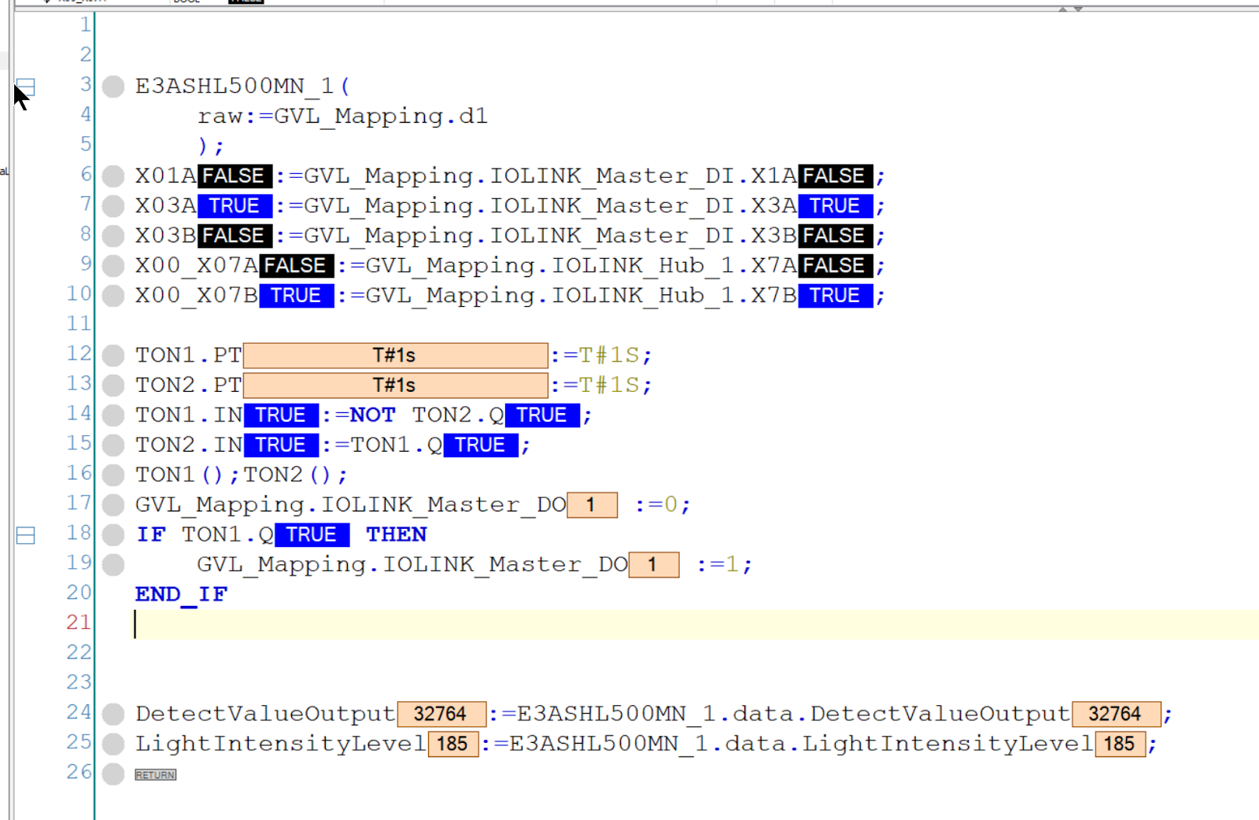Click the THEN keyword on line 18
Image resolution: width=1259 pixels, height=820 pixels.
[397, 535]
